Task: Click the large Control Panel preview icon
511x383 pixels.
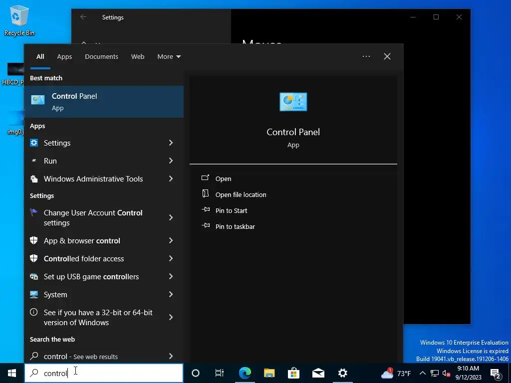Action: tap(293, 102)
